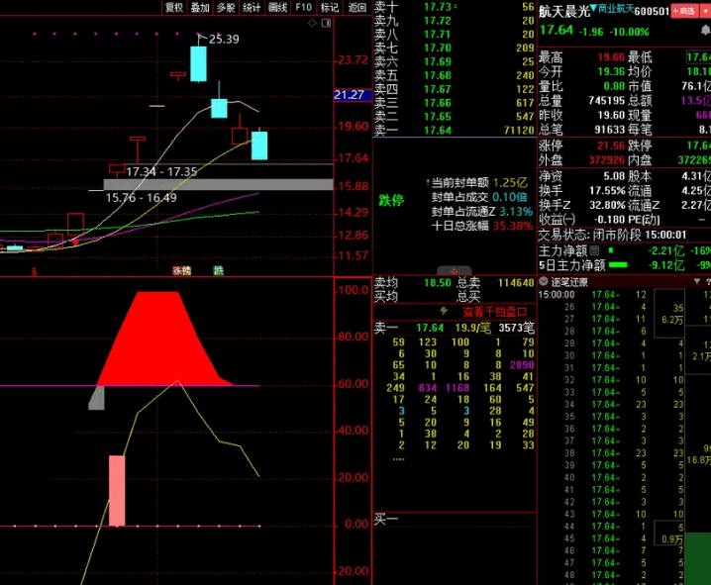The width and height of the screenshot is (711, 585).
Task: Select the 卖五 17.68 order row
Action: click(454, 75)
